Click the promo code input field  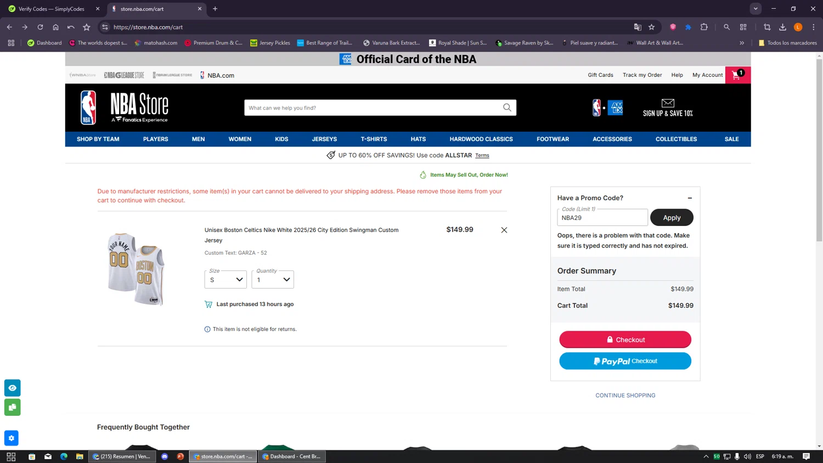(602, 218)
